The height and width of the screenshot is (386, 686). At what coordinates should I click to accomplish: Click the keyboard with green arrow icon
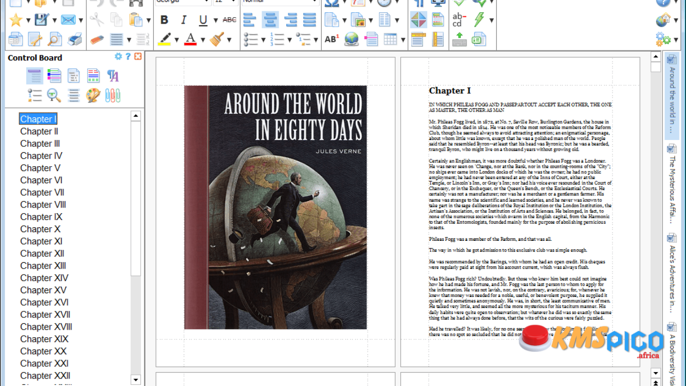459,39
